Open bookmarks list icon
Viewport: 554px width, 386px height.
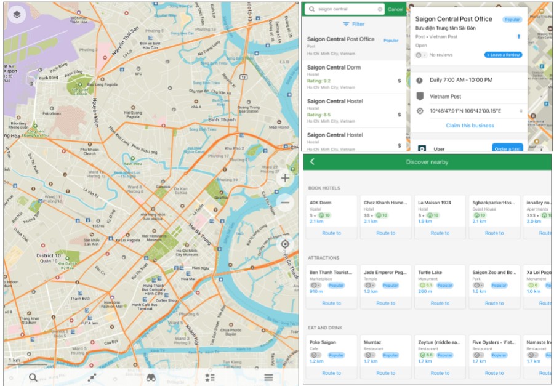[209, 377]
